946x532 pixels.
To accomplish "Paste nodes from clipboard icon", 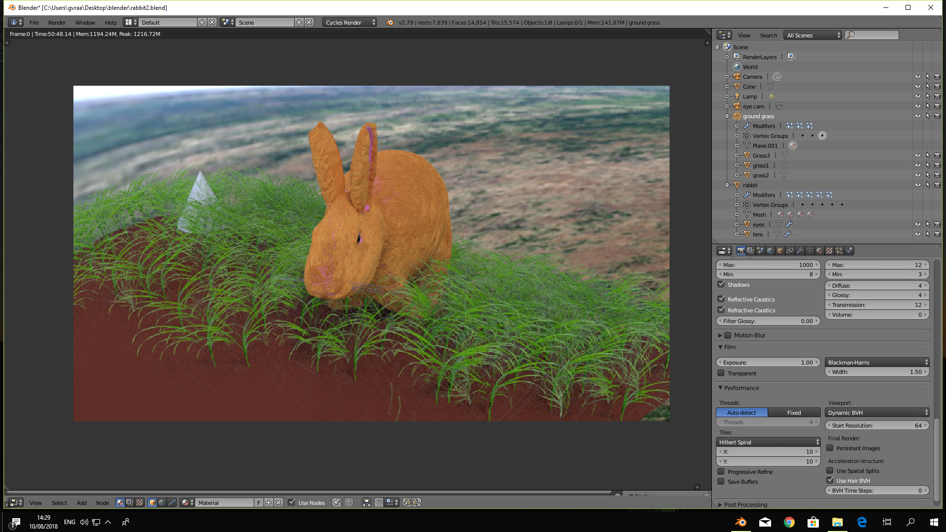I will 417,502.
